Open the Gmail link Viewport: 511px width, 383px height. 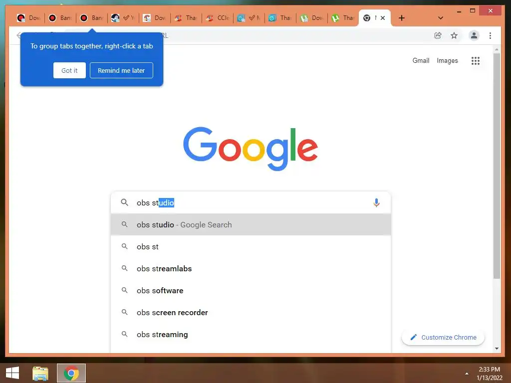tap(421, 60)
